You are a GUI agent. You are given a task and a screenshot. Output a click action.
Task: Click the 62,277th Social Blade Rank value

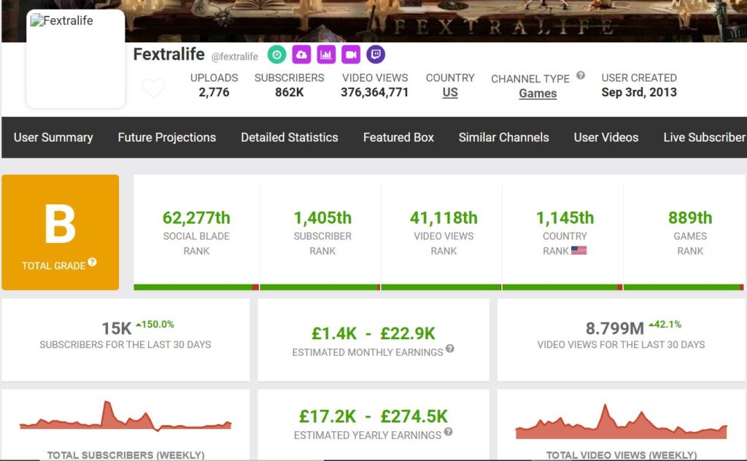point(196,217)
